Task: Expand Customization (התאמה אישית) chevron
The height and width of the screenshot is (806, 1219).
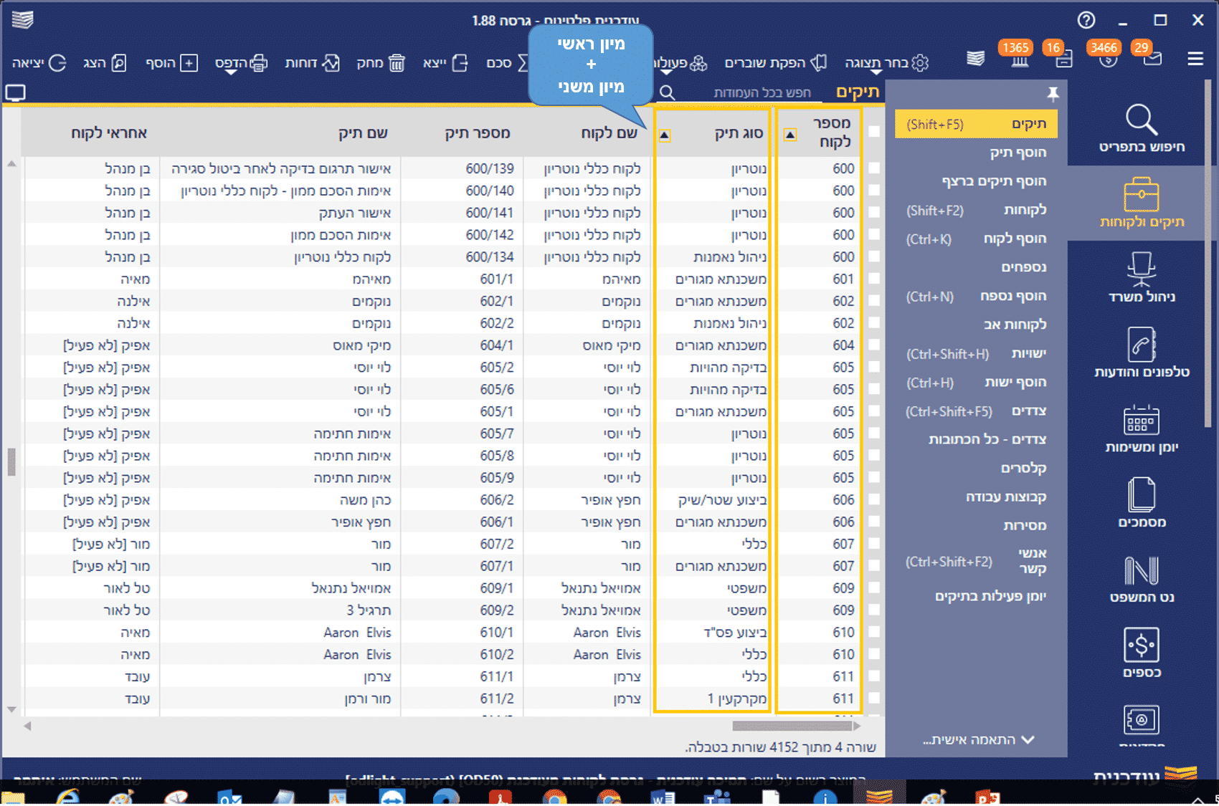Action: (1028, 739)
